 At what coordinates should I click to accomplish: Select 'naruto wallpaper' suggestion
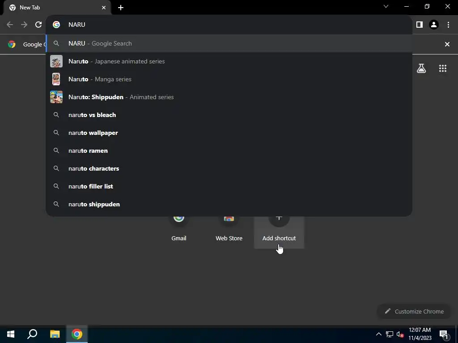point(229,133)
